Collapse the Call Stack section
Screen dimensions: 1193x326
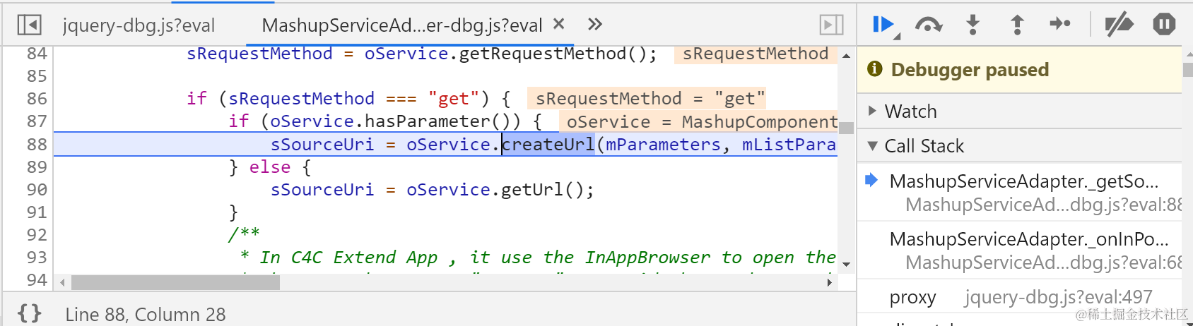pos(1019,145)
